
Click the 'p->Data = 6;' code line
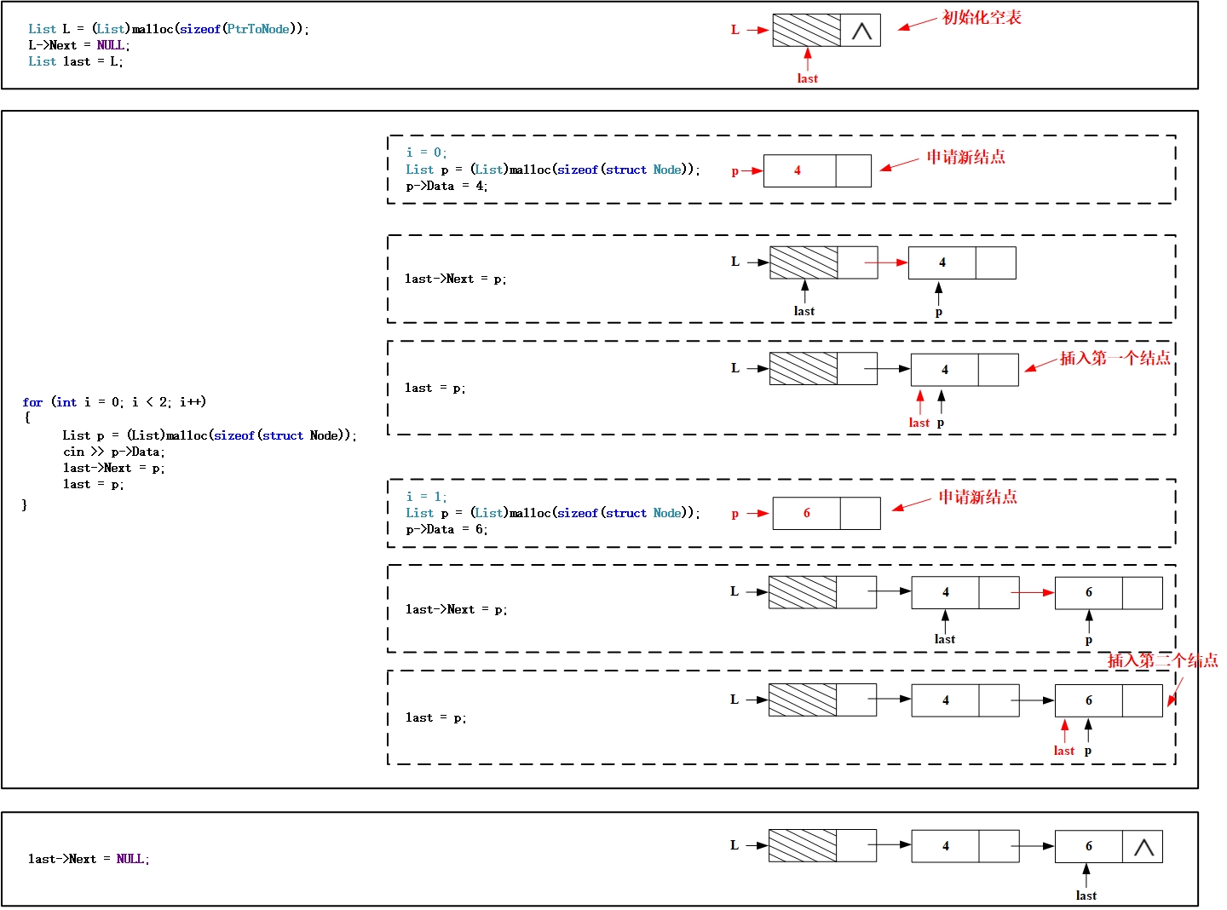click(446, 529)
